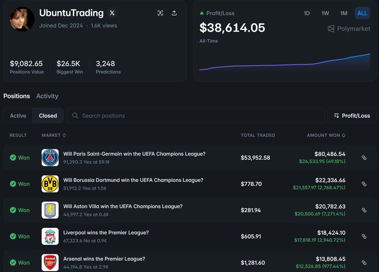Click the scan/QR profile icon
Screen dimensions: 379x272
[160, 13]
